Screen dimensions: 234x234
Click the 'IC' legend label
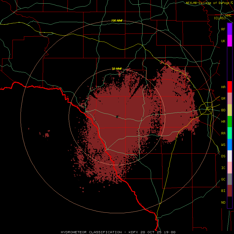coord(223,168)
